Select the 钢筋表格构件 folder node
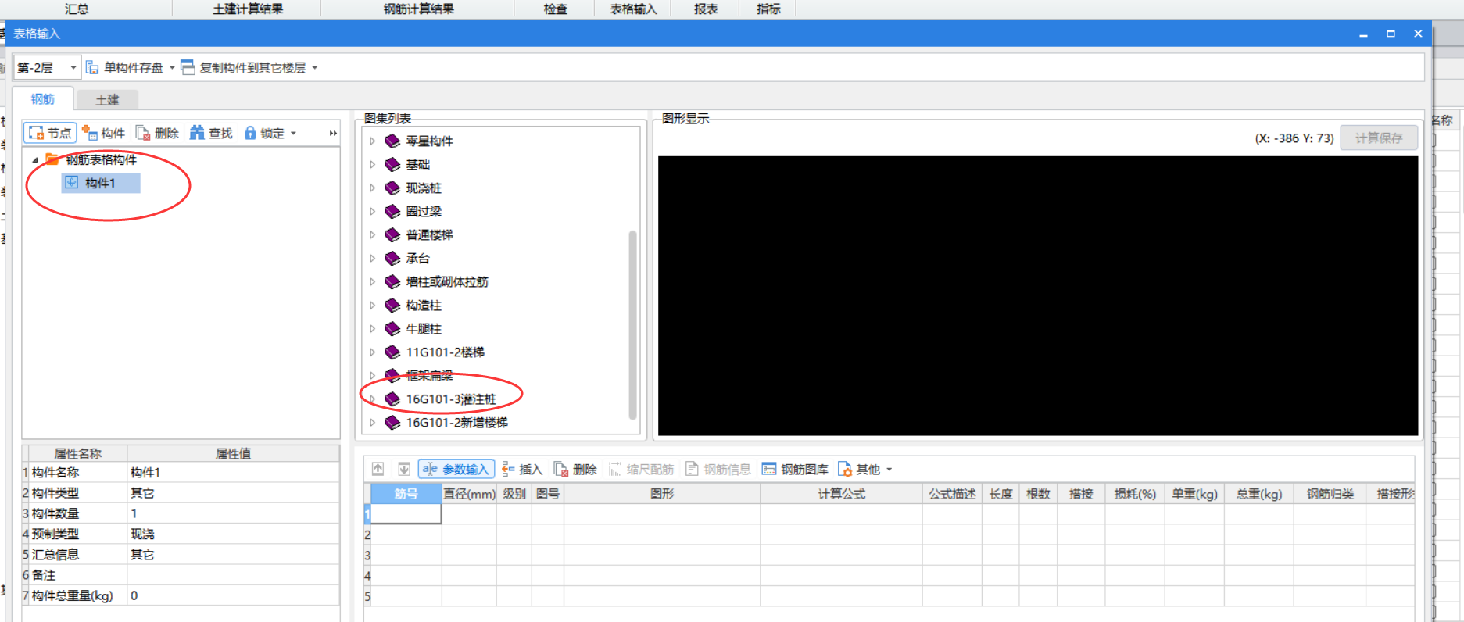 point(101,159)
